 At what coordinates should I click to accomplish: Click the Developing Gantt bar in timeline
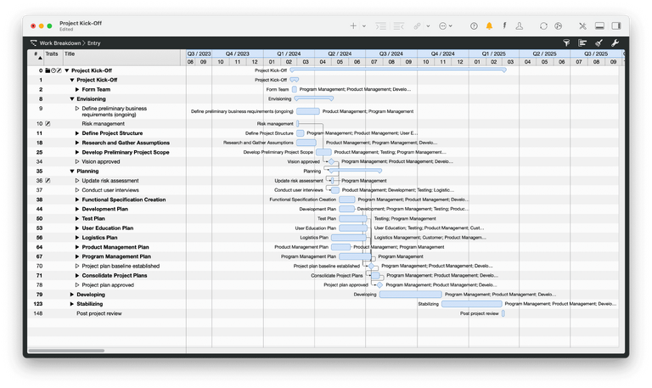click(x=409, y=295)
